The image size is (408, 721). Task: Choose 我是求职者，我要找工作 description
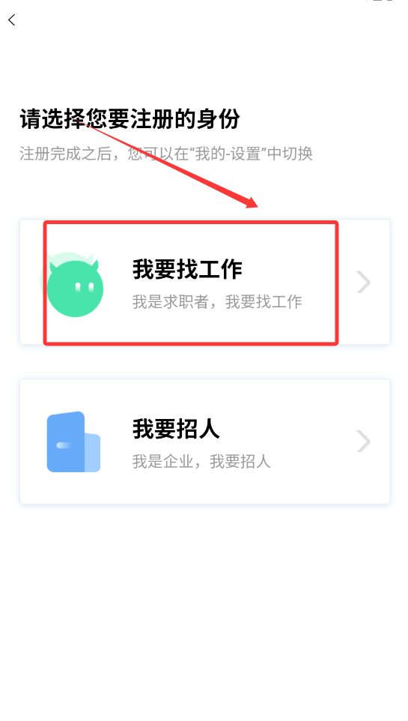(x=217, y=301)
